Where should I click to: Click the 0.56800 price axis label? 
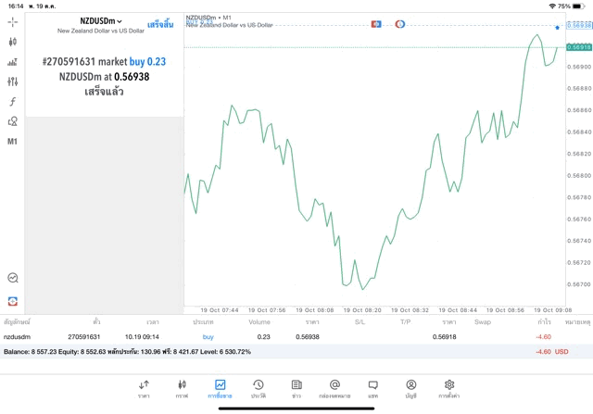(x=579, y=176)
